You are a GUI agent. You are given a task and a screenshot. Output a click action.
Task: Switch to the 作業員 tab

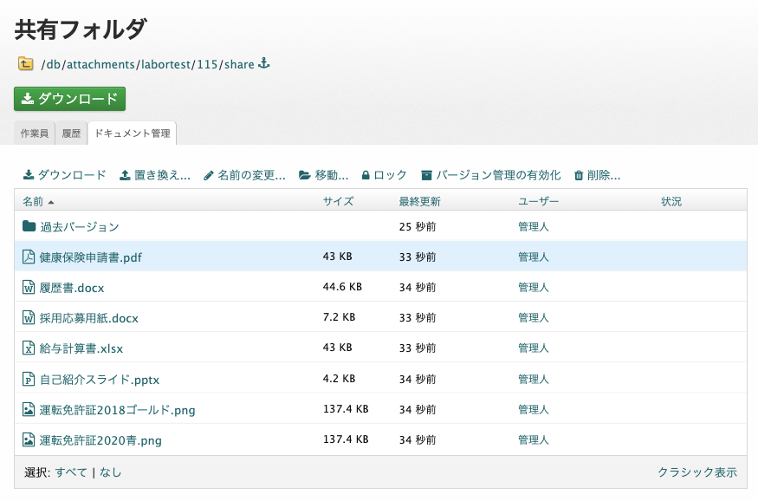coord(34,133)
